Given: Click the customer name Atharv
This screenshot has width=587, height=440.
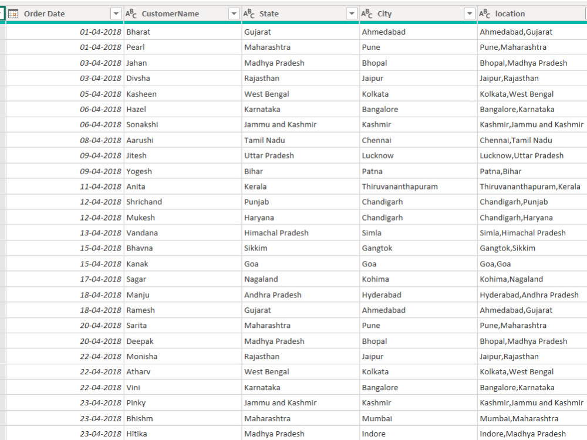Looking at the screenshot, I should pos(138,372).
